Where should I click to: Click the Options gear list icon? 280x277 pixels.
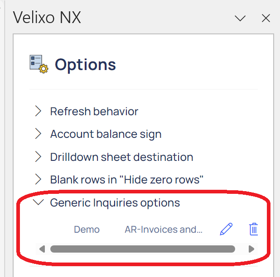point(39,64)
